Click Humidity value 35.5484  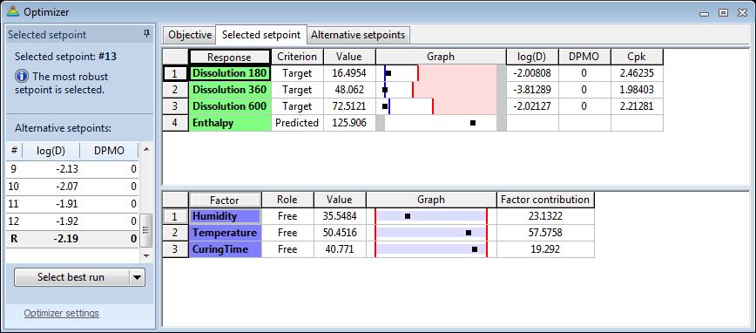click(340, 216)
